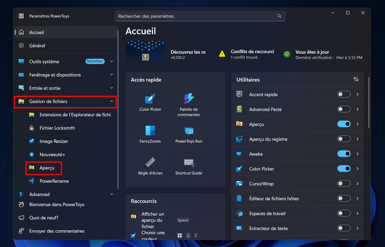Viewport: 385px width, 247px height.
Task: Click the green up-to-date checkmark icon
Action: click(x=287, y=54)
